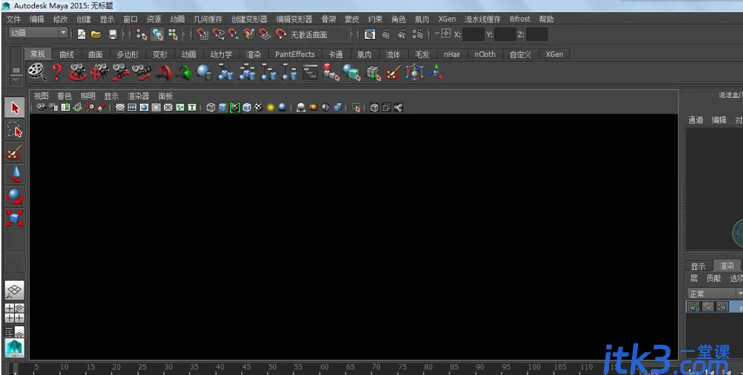Open the 编辑 menu
Image resolution: width=743 pixels, height=375 pixels.
(36, 19)
